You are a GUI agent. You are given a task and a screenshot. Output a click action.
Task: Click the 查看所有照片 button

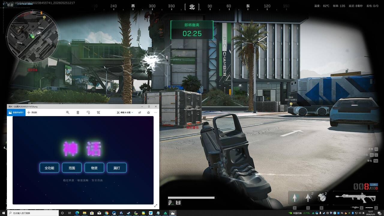[16, 112]
